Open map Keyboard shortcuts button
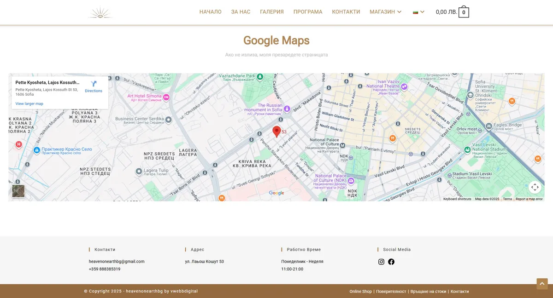This screenshot has height=298, width=553. pos(457,199)
